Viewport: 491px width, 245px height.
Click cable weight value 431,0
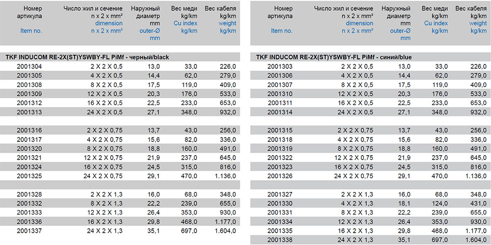pyautogui.click(x=478, y=204)
